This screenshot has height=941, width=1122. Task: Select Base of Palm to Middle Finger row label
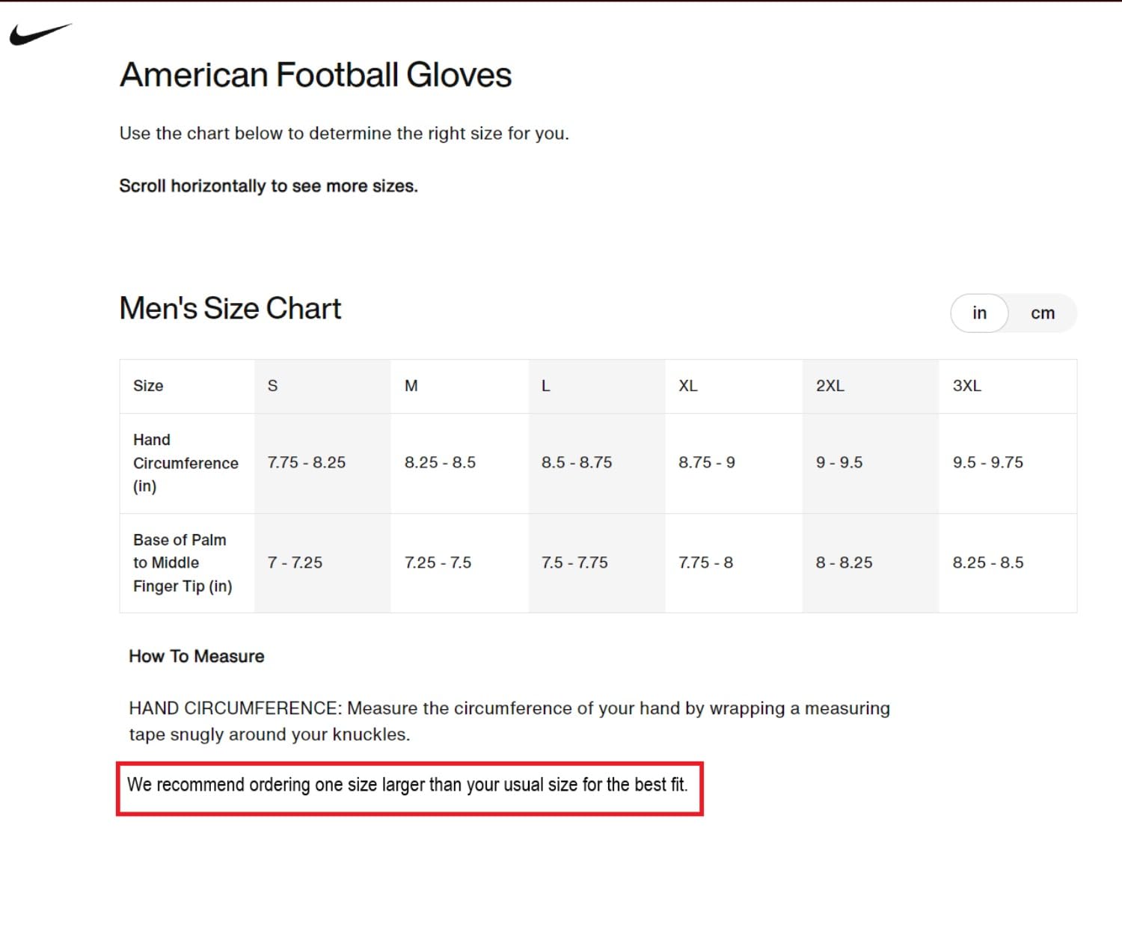pos(183,563)
